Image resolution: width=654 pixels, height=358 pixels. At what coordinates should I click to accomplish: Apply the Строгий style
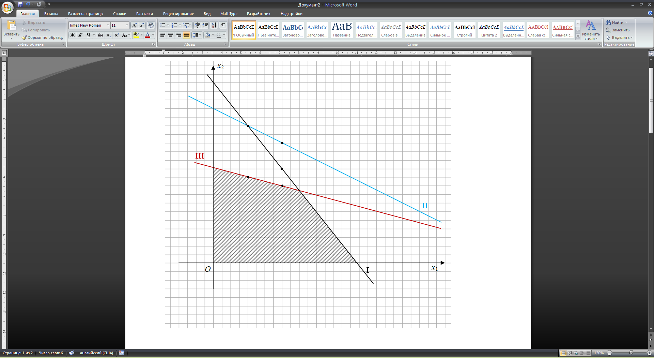coord(464,30)
